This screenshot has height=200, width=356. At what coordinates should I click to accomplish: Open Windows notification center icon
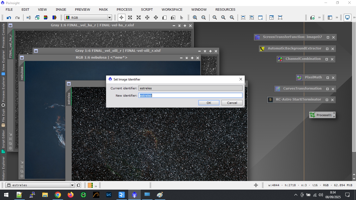pyautogui.click(x=347, y=195)
